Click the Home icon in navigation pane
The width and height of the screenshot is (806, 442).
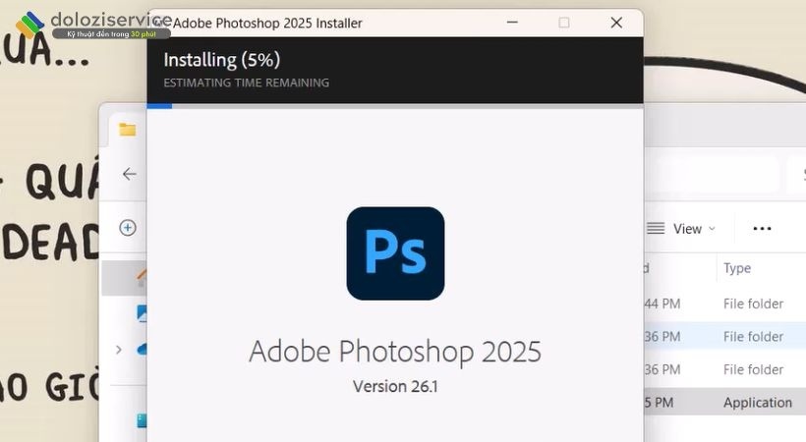click(142, 278)
